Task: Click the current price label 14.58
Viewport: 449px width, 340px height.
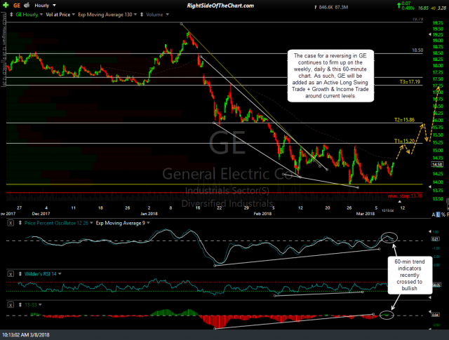Action: coord(437,164)
